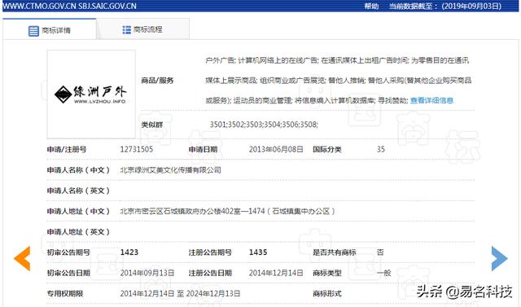Select application date 2013年06月08日

click(276, 149)
